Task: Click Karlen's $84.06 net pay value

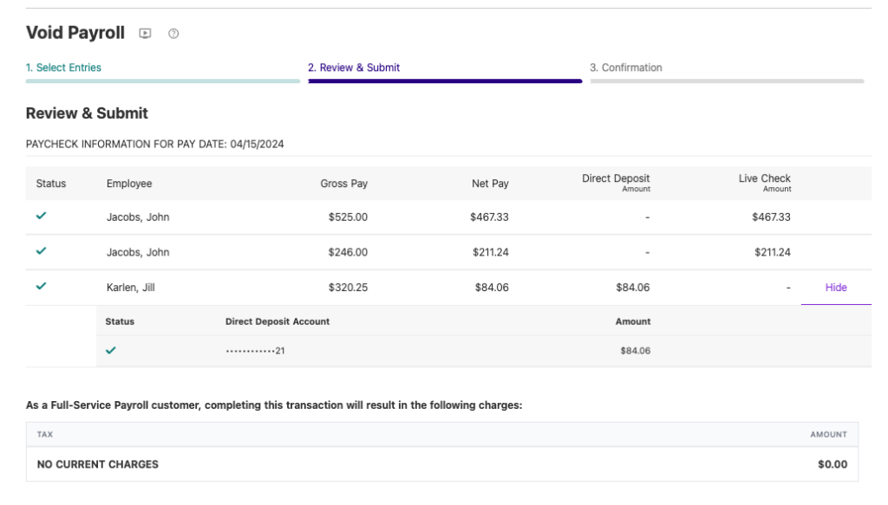Action: pyautogui.click(x=492, y=288)
